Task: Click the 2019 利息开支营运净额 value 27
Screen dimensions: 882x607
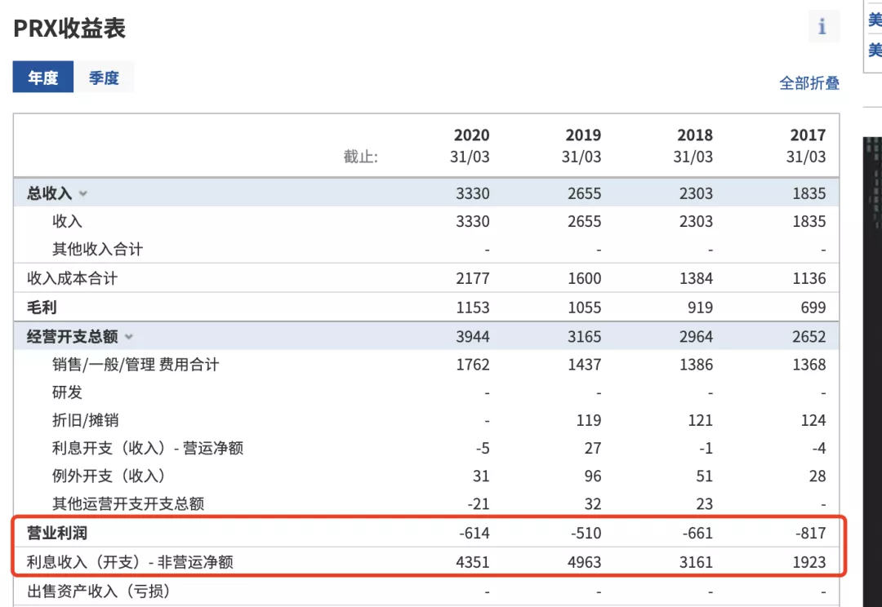Action: [x=592, y=448]
